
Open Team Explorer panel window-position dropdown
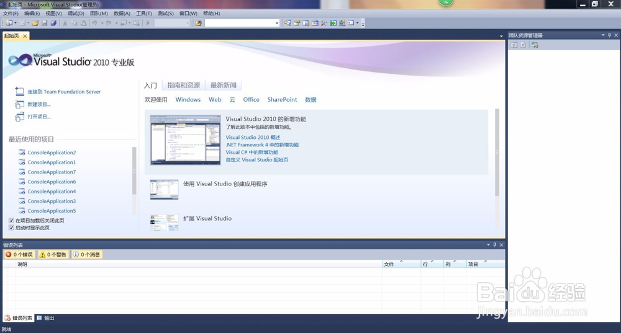[603, 35]
